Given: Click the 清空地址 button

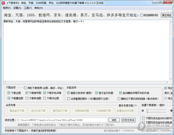Looking at the screenshot, I should click(x=167, y=15).
